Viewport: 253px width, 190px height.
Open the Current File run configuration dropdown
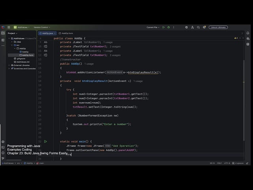(153, 27)
